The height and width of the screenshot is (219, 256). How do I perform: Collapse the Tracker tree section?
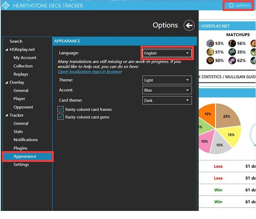(7, 115)
